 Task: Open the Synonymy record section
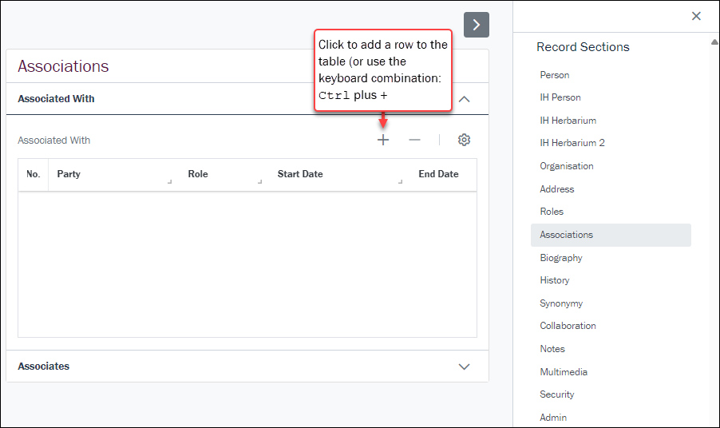(x=561, y=303)
